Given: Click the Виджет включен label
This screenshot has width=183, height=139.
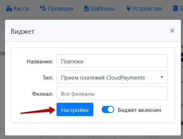Looking at the screenshot, I should coord(140,110).
